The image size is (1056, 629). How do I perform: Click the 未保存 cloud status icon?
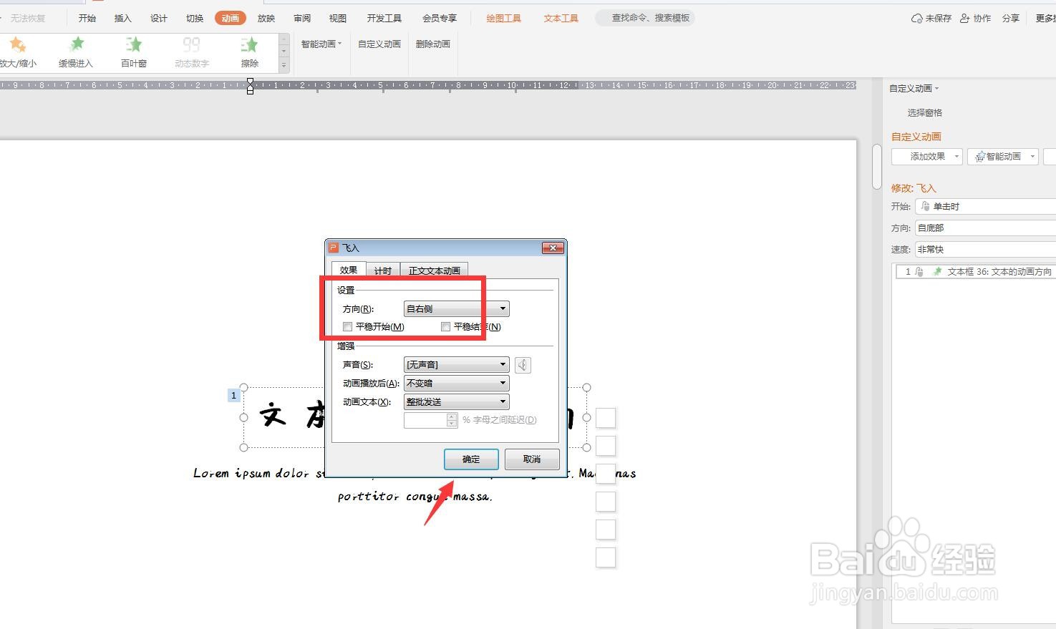click(x=931, y=18)
